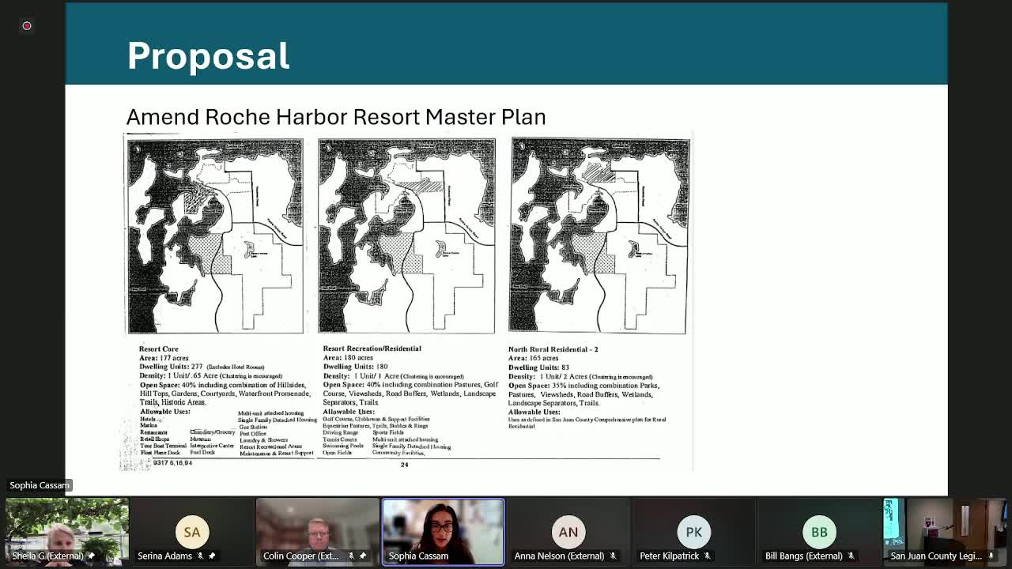Click the Resort Core map image
Image resolution: width=1012 pixels, height=569 pixels.
[x=214, y=236]
